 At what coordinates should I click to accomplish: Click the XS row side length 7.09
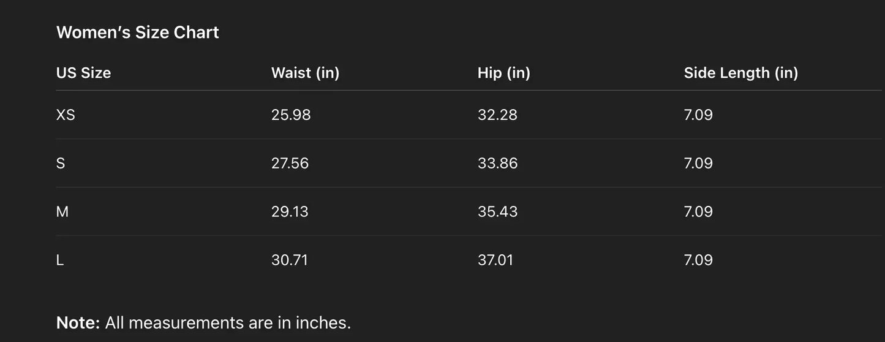[698, 115]
